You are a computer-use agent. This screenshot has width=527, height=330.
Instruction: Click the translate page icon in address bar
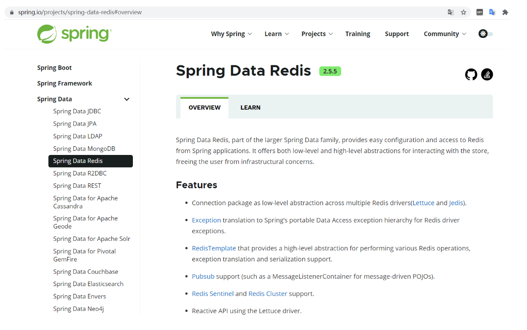451,12
